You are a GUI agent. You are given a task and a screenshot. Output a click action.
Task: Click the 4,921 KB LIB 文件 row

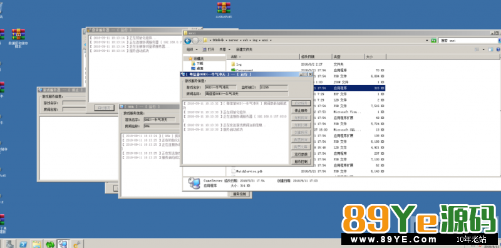point(349,147)
